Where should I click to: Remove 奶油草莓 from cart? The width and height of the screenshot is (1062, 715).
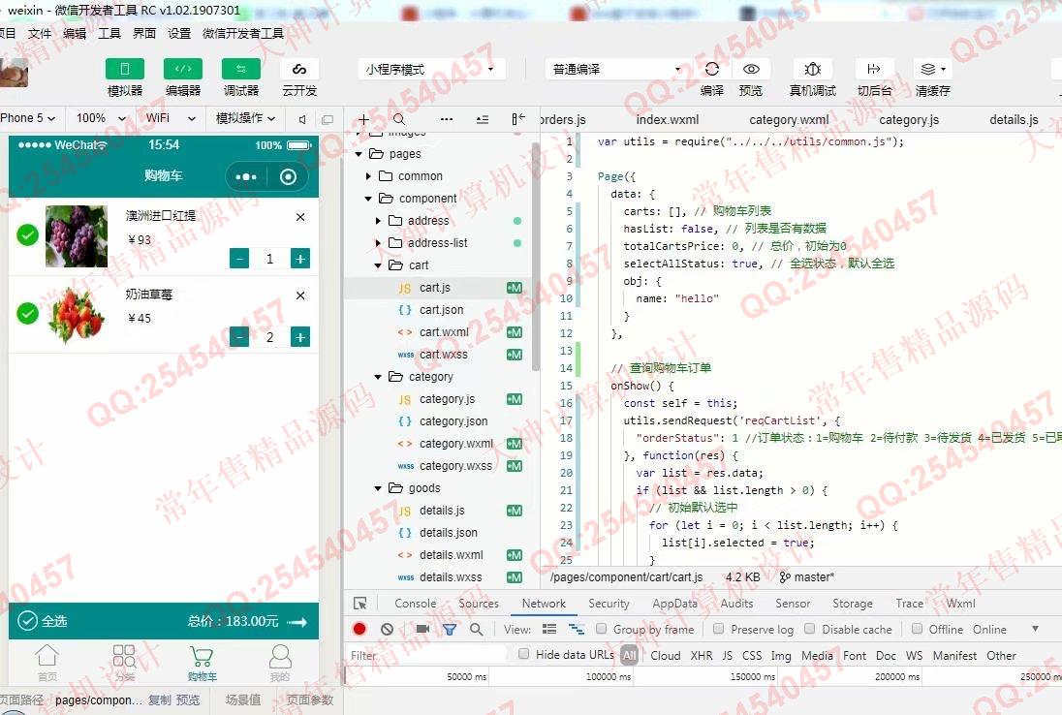300,295
